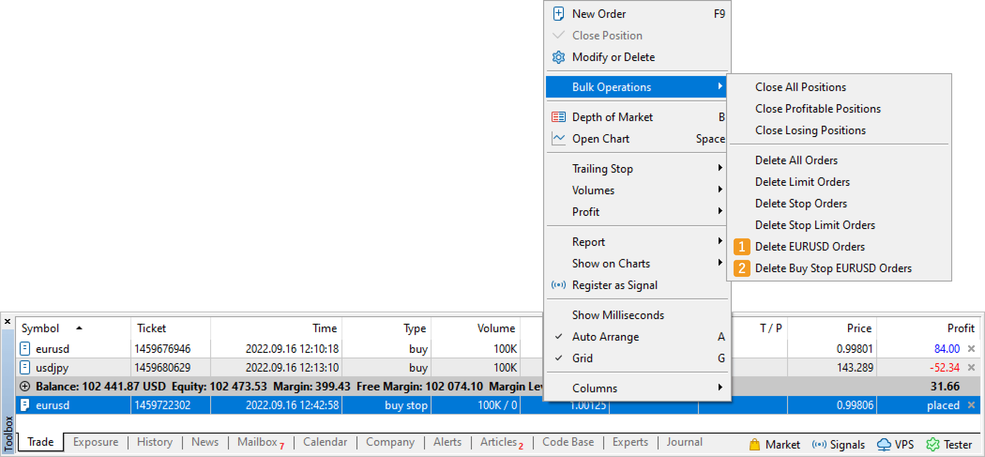Image resolution: width=985 pixels, height=457 pixels.
Task: Open the Market bag icon
Action: tap(754, 444)
